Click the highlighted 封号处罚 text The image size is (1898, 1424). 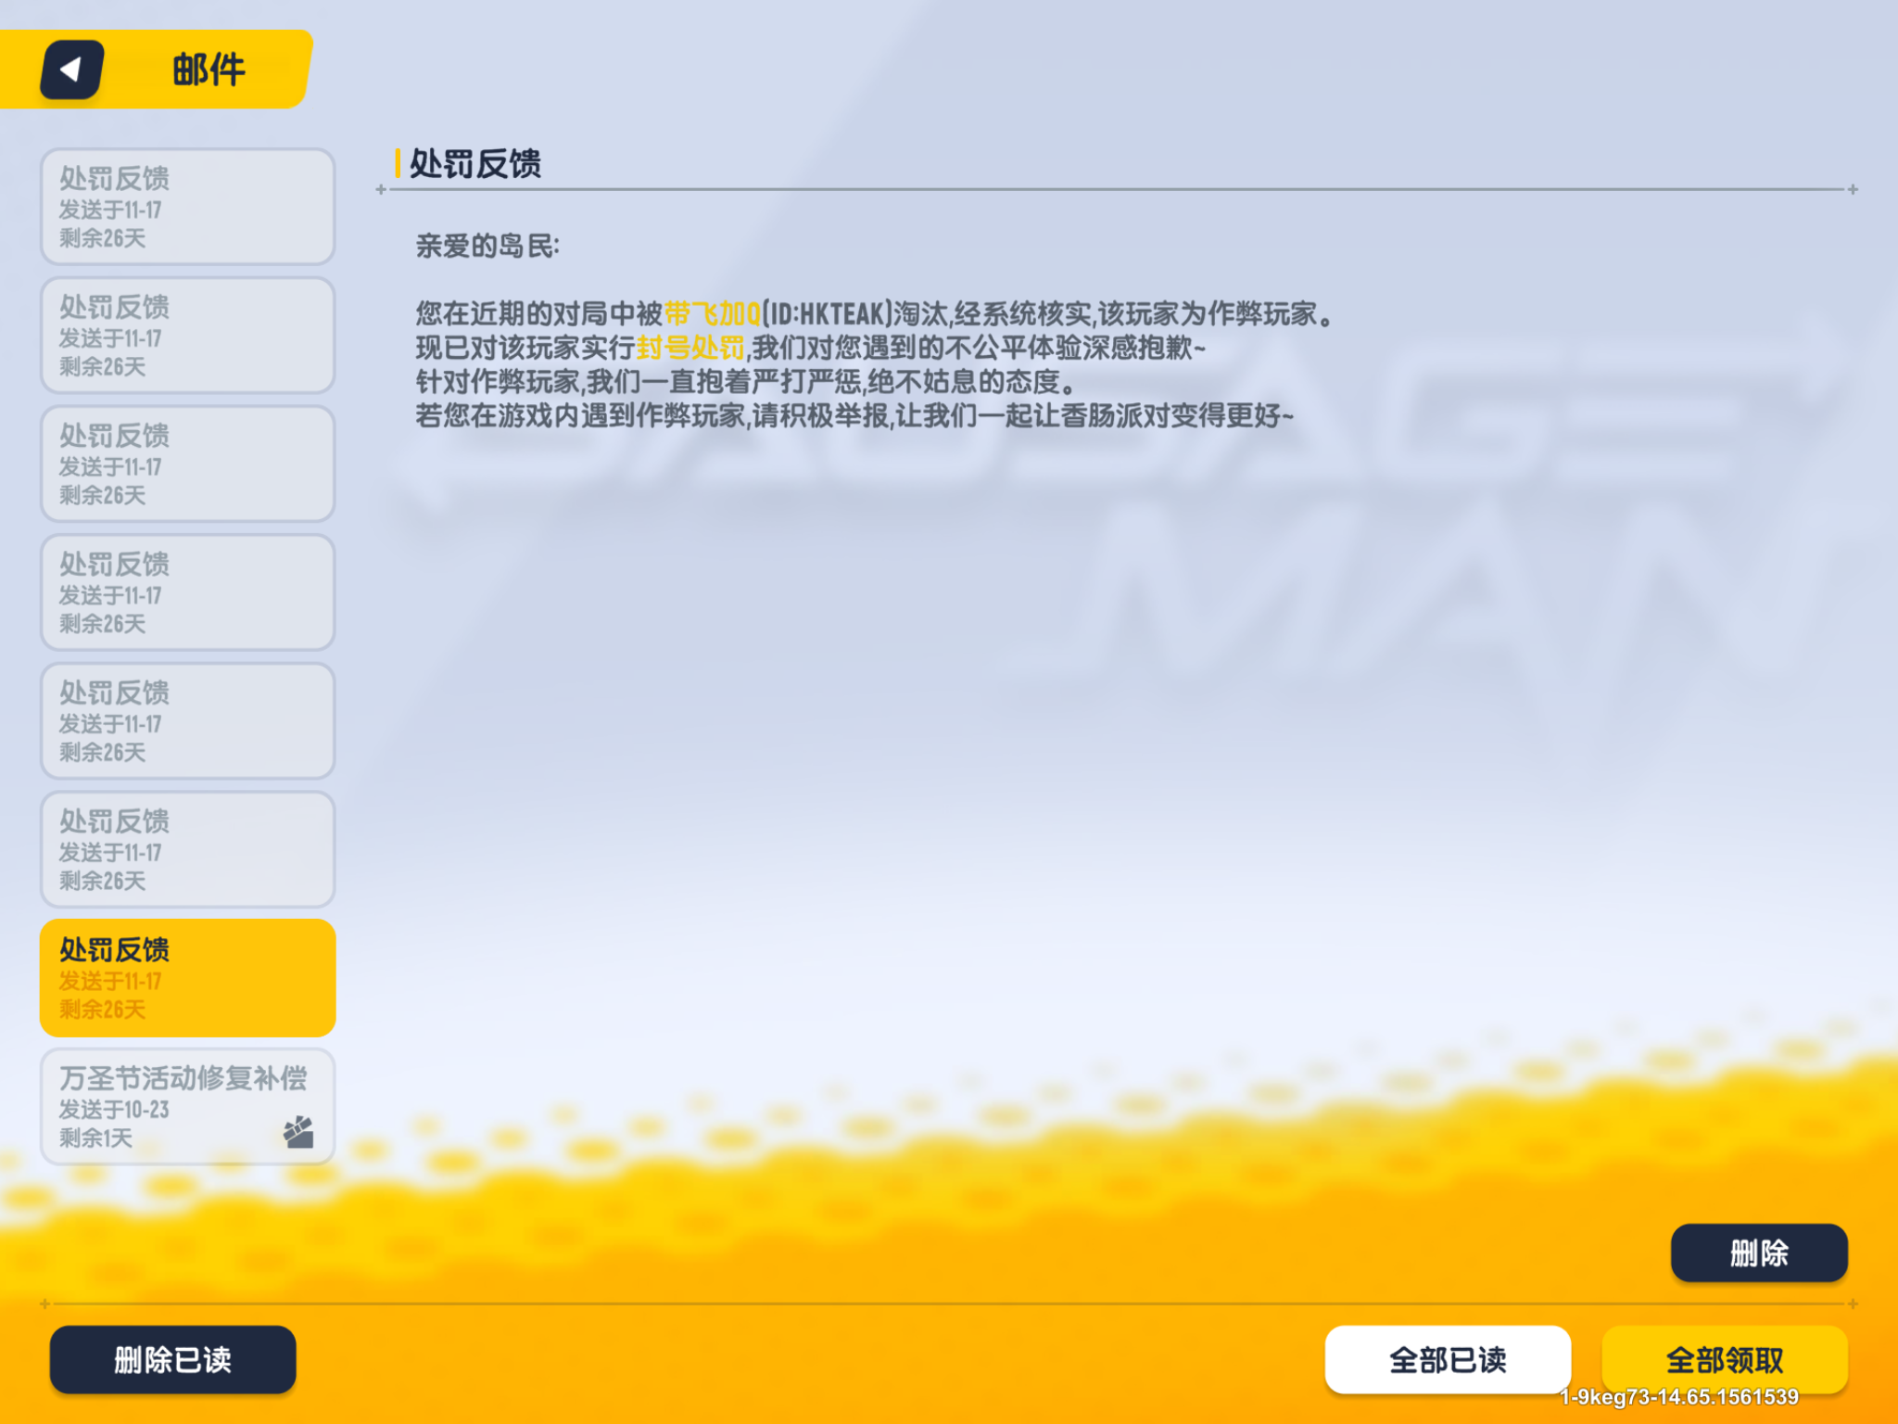point(690,349)
